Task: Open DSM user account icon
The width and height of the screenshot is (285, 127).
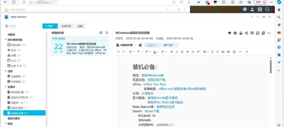Action: point(252,9)
